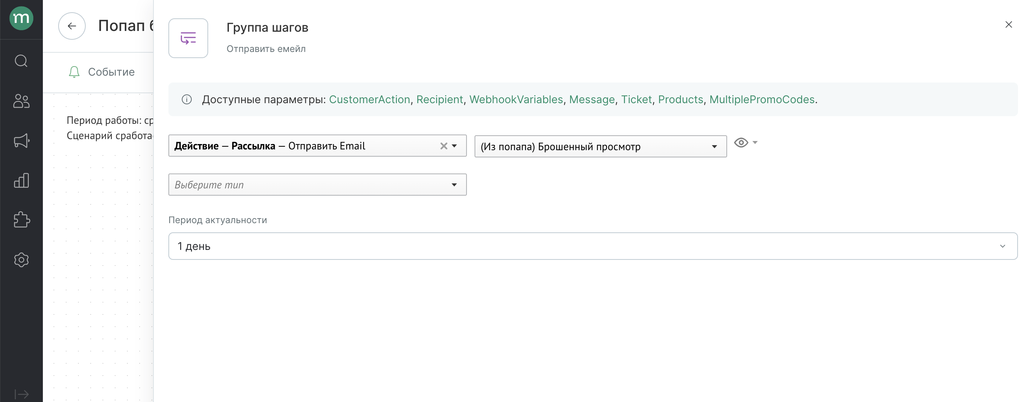Viewport: 1031px width, 402px height.
Task: Open the Mindbox logo home
Action: coord(21,18)
